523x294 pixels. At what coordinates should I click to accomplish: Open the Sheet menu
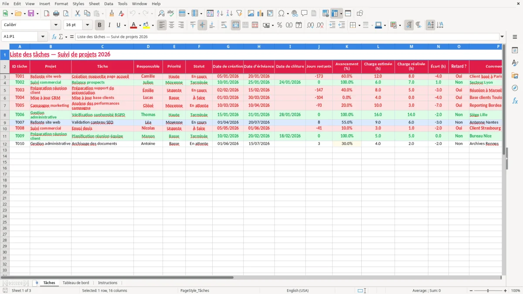(94, 3)
